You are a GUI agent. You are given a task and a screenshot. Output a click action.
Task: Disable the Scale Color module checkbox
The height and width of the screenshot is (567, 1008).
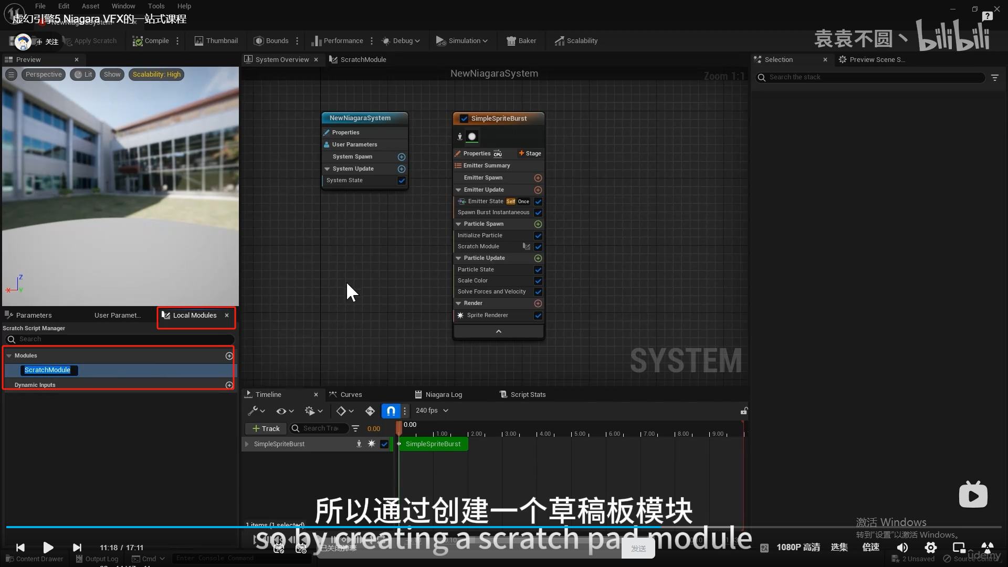point(538,281)
